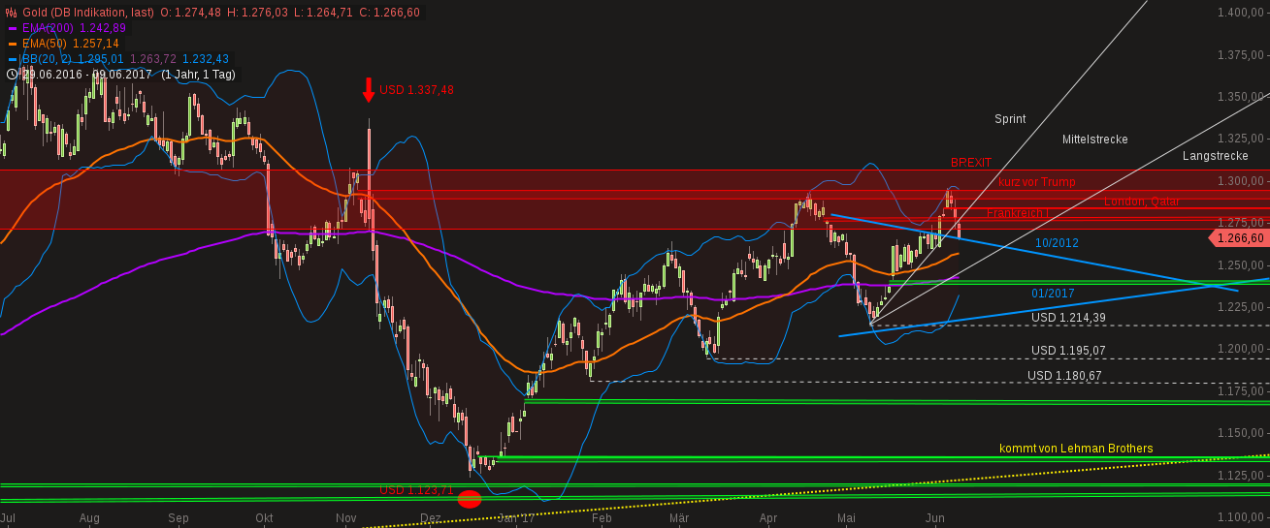This screenshot has height=528, width=1270.
Task: Click the orange EMA(50) legend marker
Action: [x=12, y=44]
